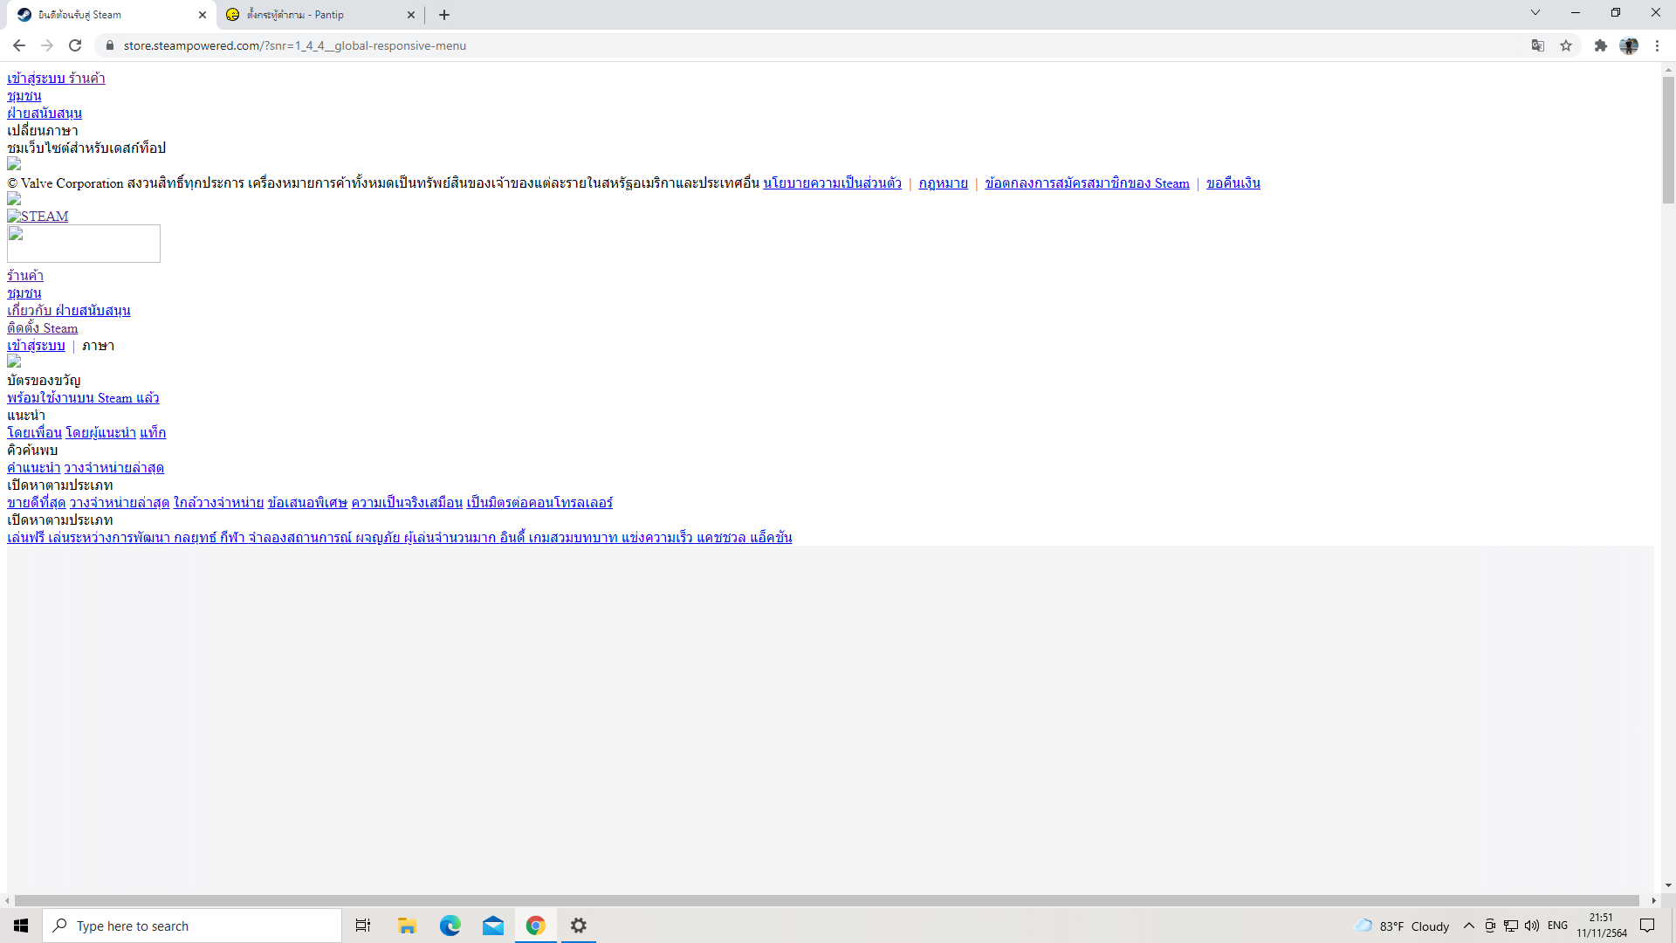
Task: Bookmark this page with star icon
Action: (1566, 45)
